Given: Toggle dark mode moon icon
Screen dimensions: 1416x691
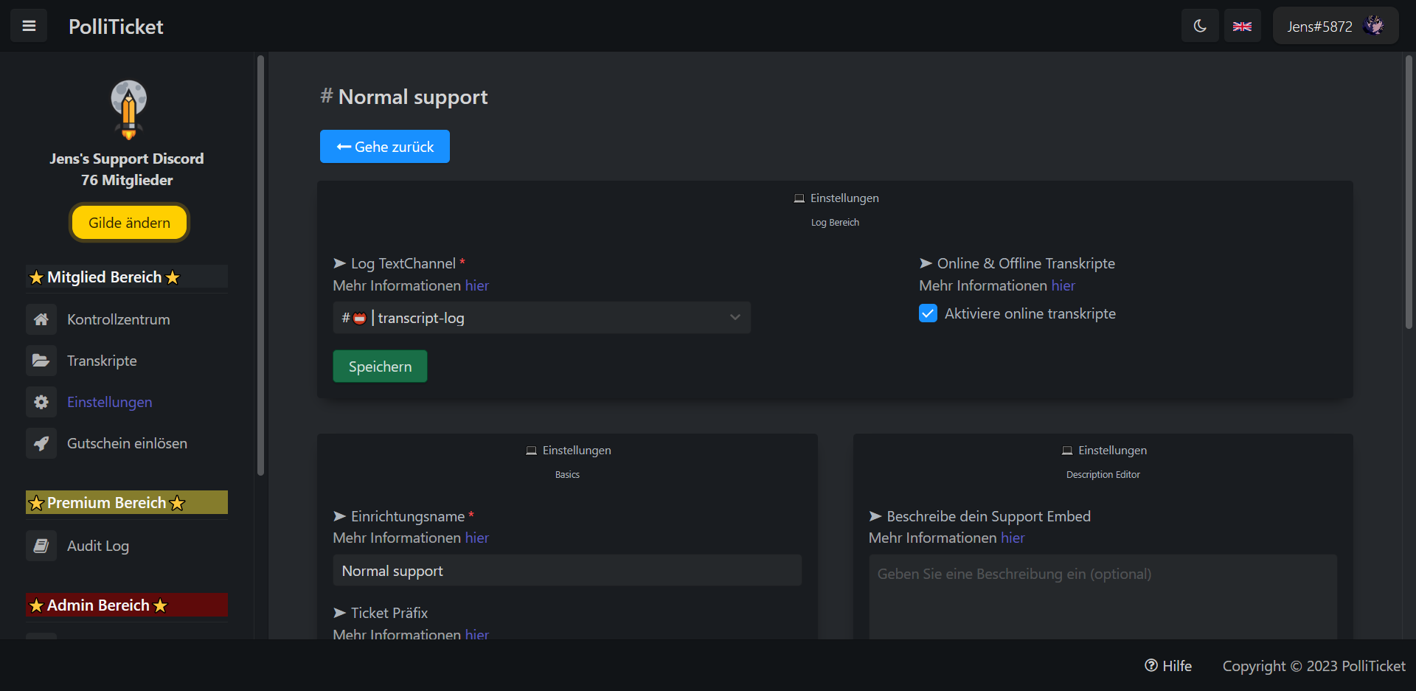Looking at the screenshot, I should pos(1200,26).
